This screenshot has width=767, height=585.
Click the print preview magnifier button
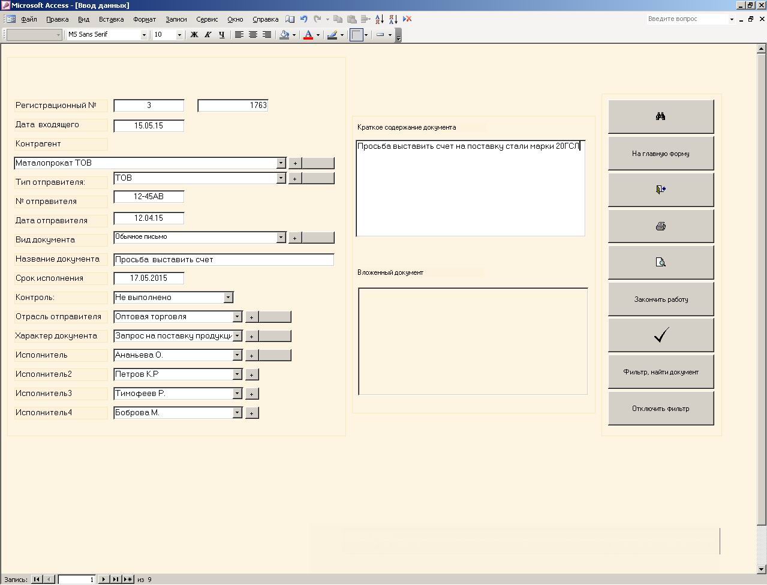[661, 262]
